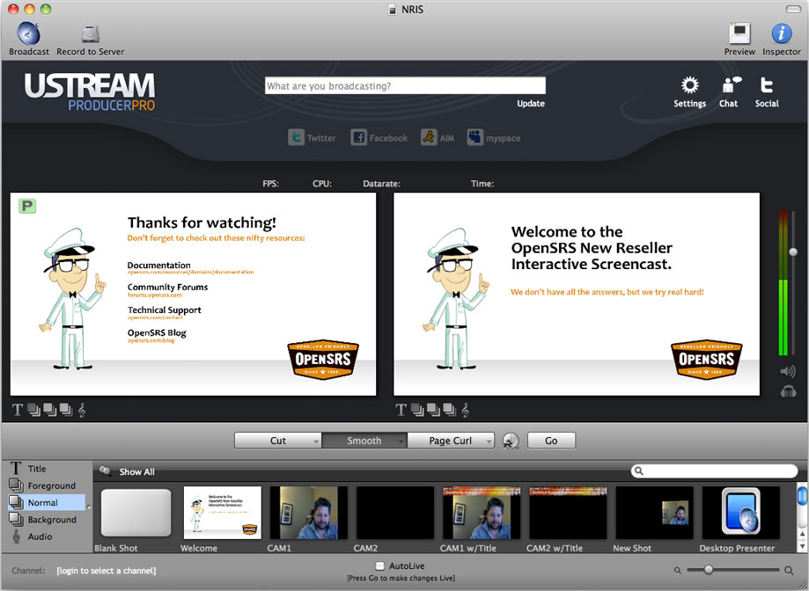The width and height of the screenshot is (809, 591).
Task: Select the Welcome shot thumbnail
Action: click(223, 513)
